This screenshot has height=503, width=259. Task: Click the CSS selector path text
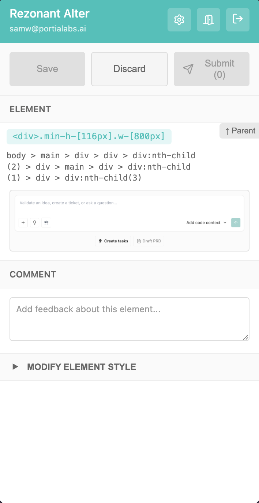coord(101,167)
